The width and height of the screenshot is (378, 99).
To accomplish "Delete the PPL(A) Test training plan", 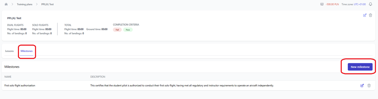I will click(370, 15).
